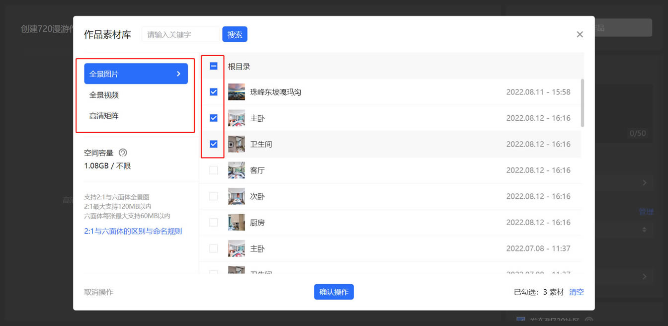Click the 已勾选：3 素材 count text
The height and width of the screenshot is (326, 668).
click(539, 292)
